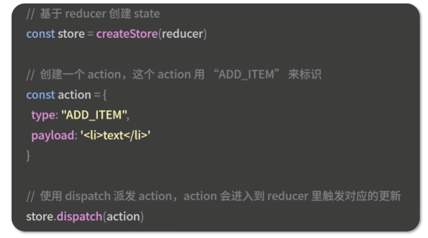428x238 pixels.
Task: Click the quoted ADD_ITEM in the gray comment
Action: [246, 75]
